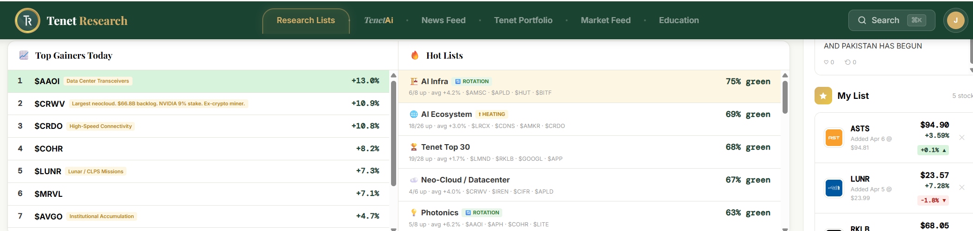Viewport: 973px width, 231px height.
Task: Open the Education tab
Action: click(679, 20)
